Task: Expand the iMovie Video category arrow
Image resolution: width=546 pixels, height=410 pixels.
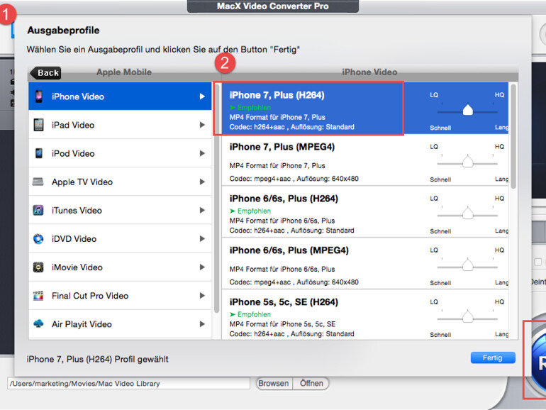Action: (x=202, y=267)
